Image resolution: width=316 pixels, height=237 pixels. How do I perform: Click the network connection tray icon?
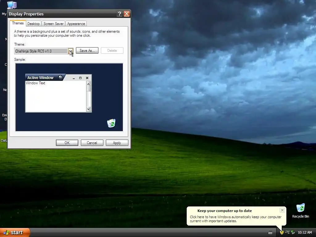pos(287,232)
